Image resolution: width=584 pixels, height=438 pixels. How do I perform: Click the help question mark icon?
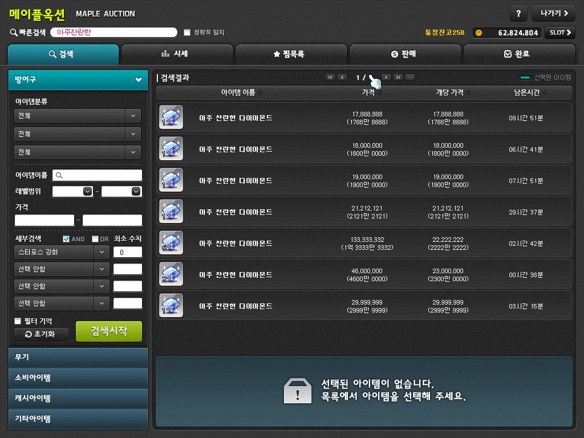[518, 14]
